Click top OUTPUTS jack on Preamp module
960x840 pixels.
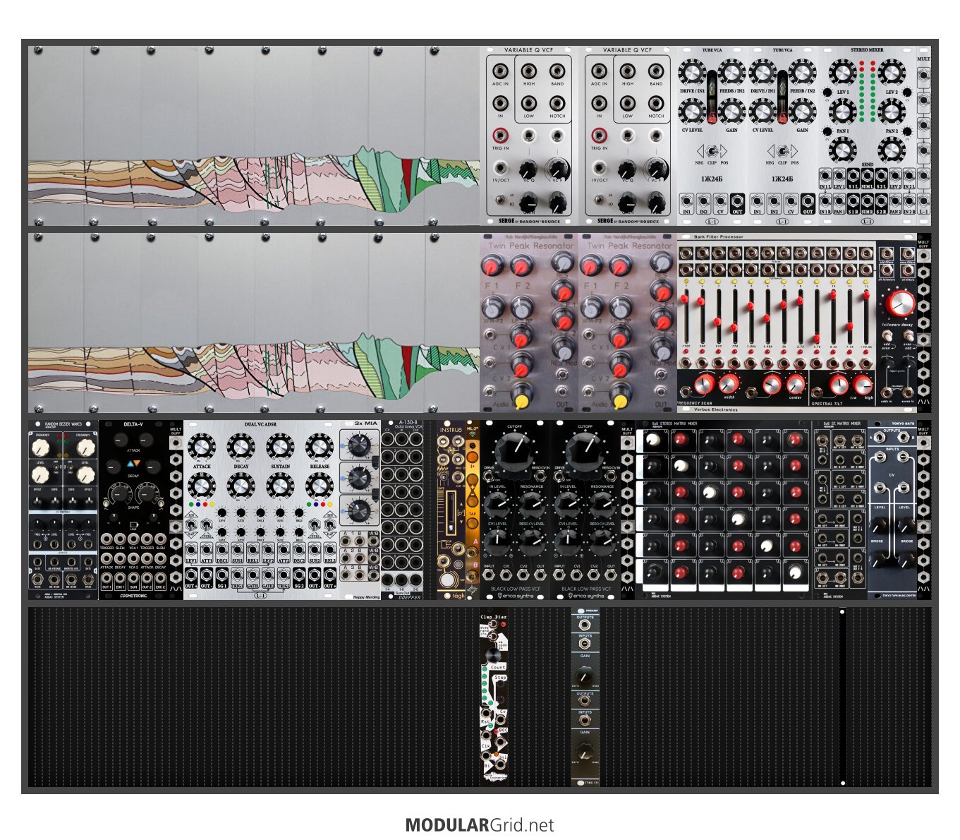pyautogui.click(x=585, y=625)
